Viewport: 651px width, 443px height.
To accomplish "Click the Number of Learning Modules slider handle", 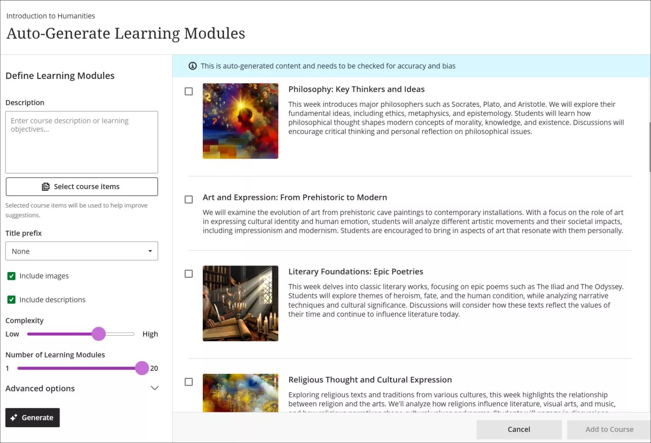I will (x=142, y=368).
